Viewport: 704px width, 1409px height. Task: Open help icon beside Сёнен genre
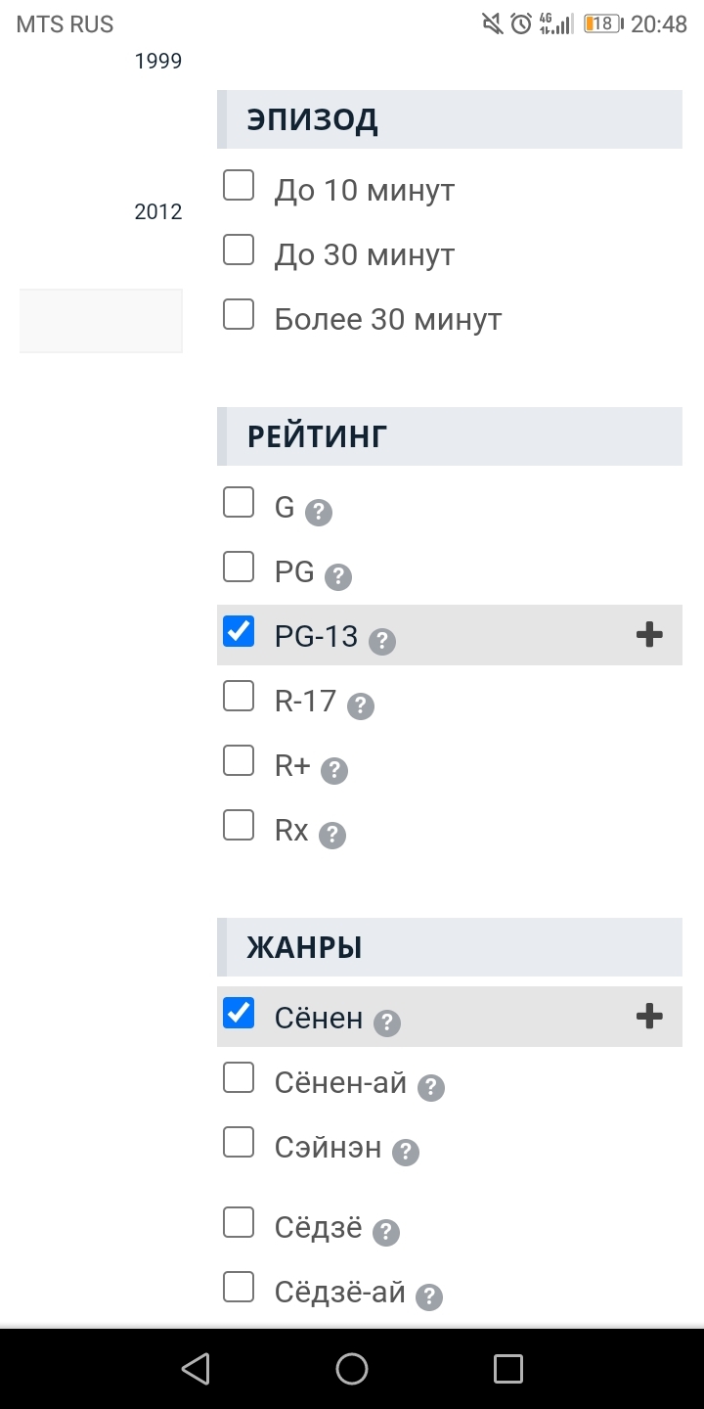coord(387,1023)
